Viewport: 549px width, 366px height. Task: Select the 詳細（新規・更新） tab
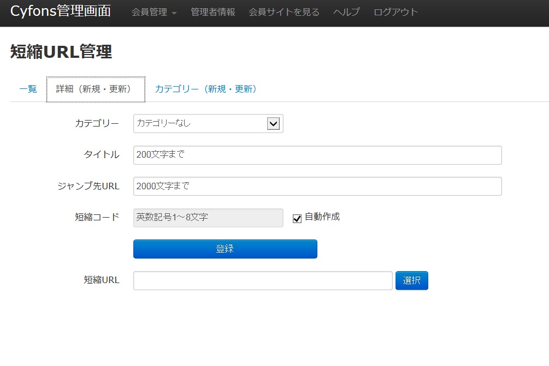[x=96, y=89]
